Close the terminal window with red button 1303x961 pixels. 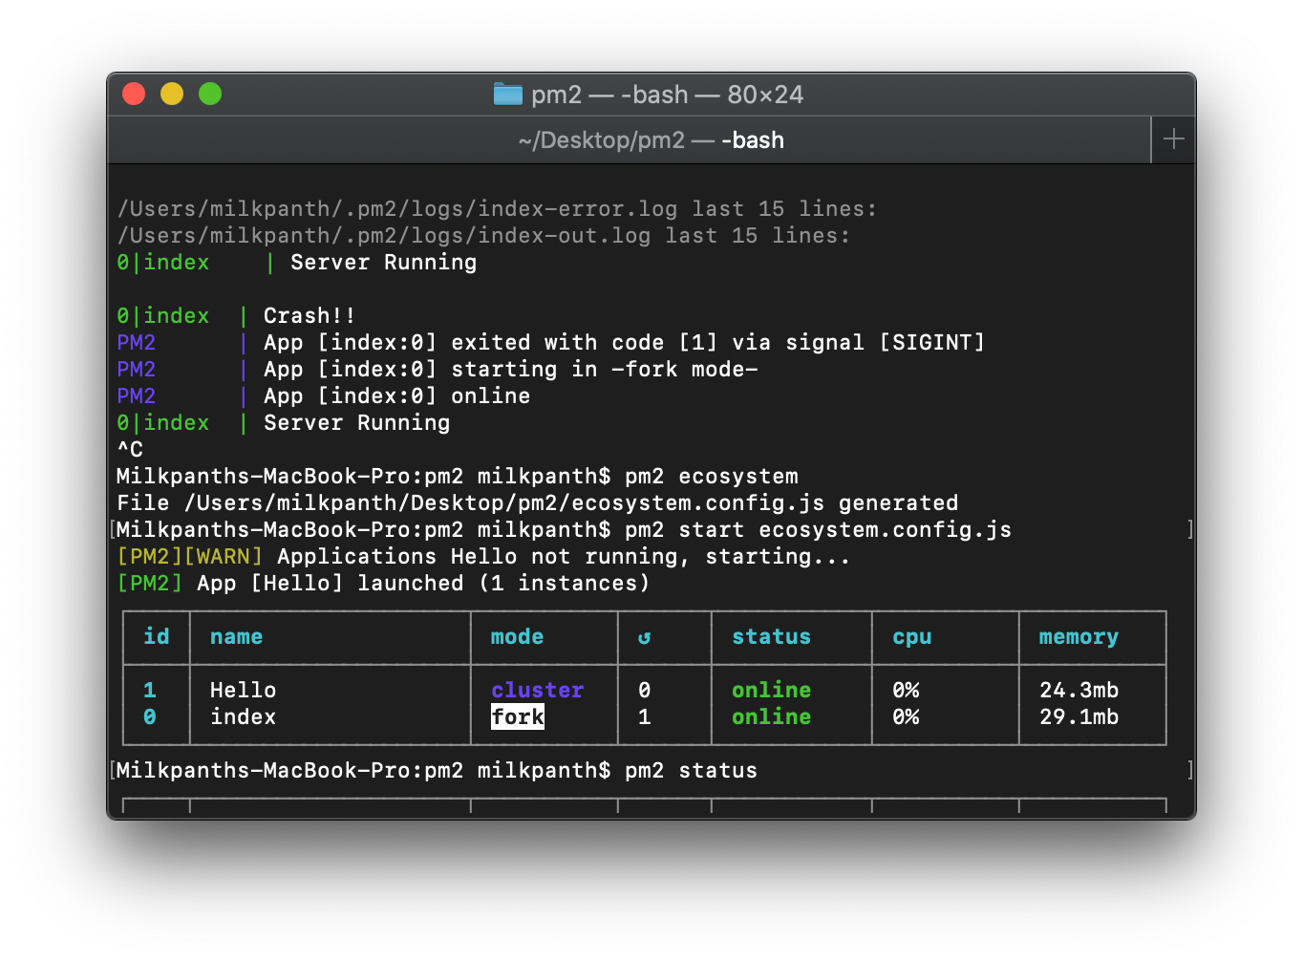point(134,94)
